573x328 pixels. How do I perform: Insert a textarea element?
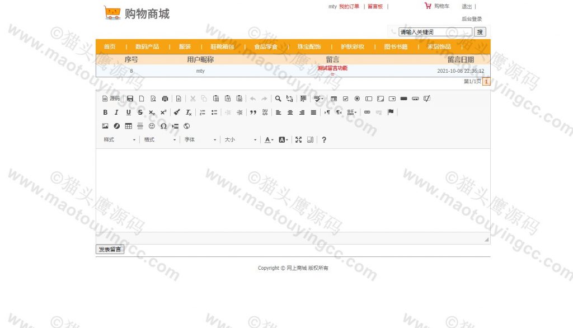coord(381,99)
